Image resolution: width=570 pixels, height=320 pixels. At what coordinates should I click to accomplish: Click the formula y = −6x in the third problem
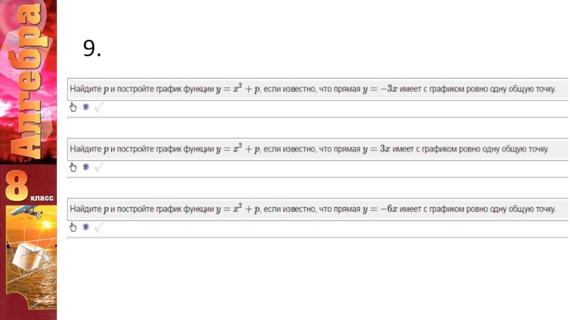[x=381, y=209]
